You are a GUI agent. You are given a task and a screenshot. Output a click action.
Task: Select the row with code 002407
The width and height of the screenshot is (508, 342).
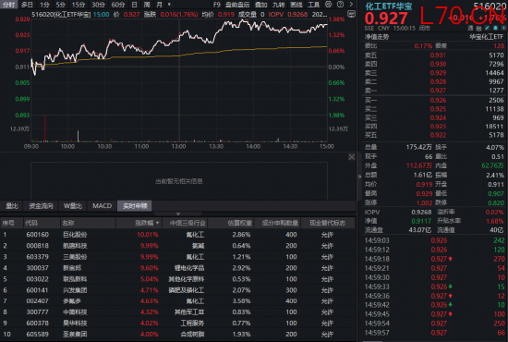point(177,301)
